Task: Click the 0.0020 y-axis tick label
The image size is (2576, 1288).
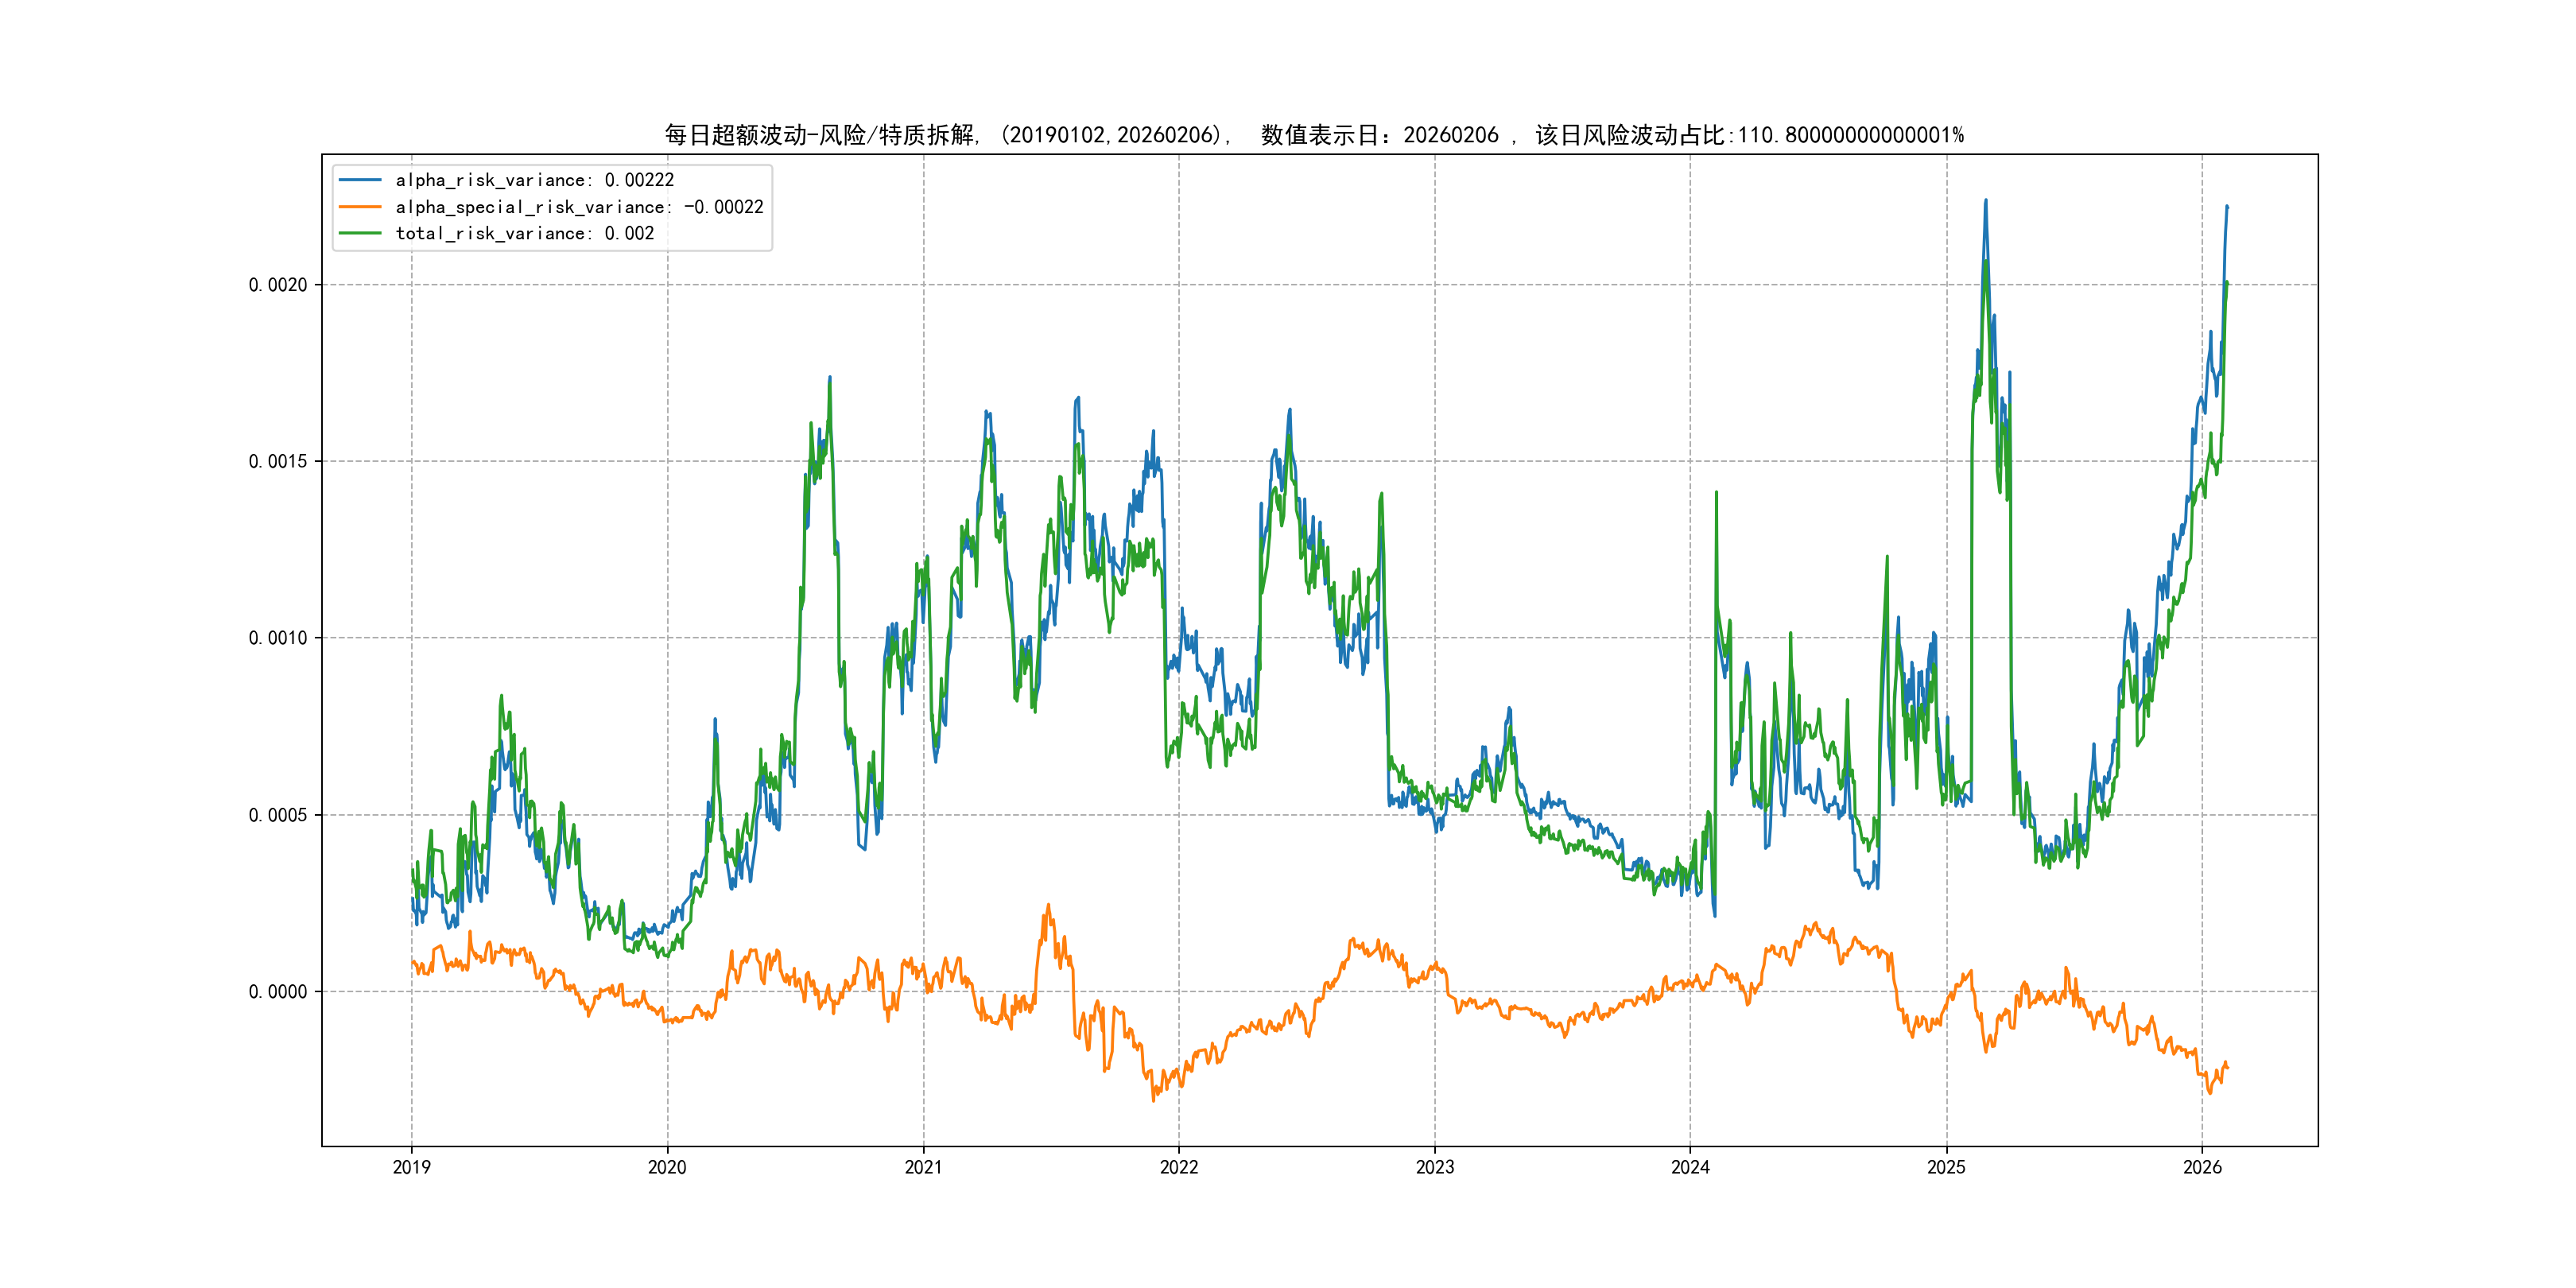Action: pos(277,285)
